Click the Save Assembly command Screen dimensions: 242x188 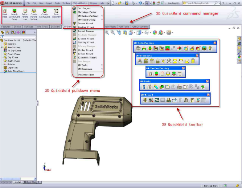click(x=56, y=13)
